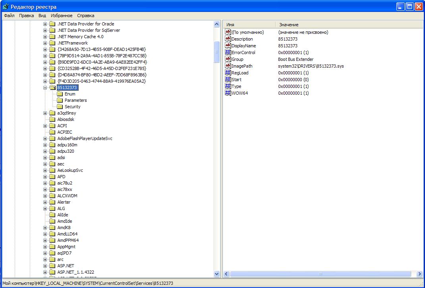Expand the AdobeFlashPlayerUpdateSvc key
425x288 pixels.
[45, 138]
